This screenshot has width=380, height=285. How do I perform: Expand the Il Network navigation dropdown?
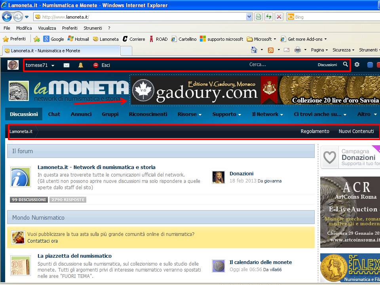pyautogui.click(x=267, y=114)
